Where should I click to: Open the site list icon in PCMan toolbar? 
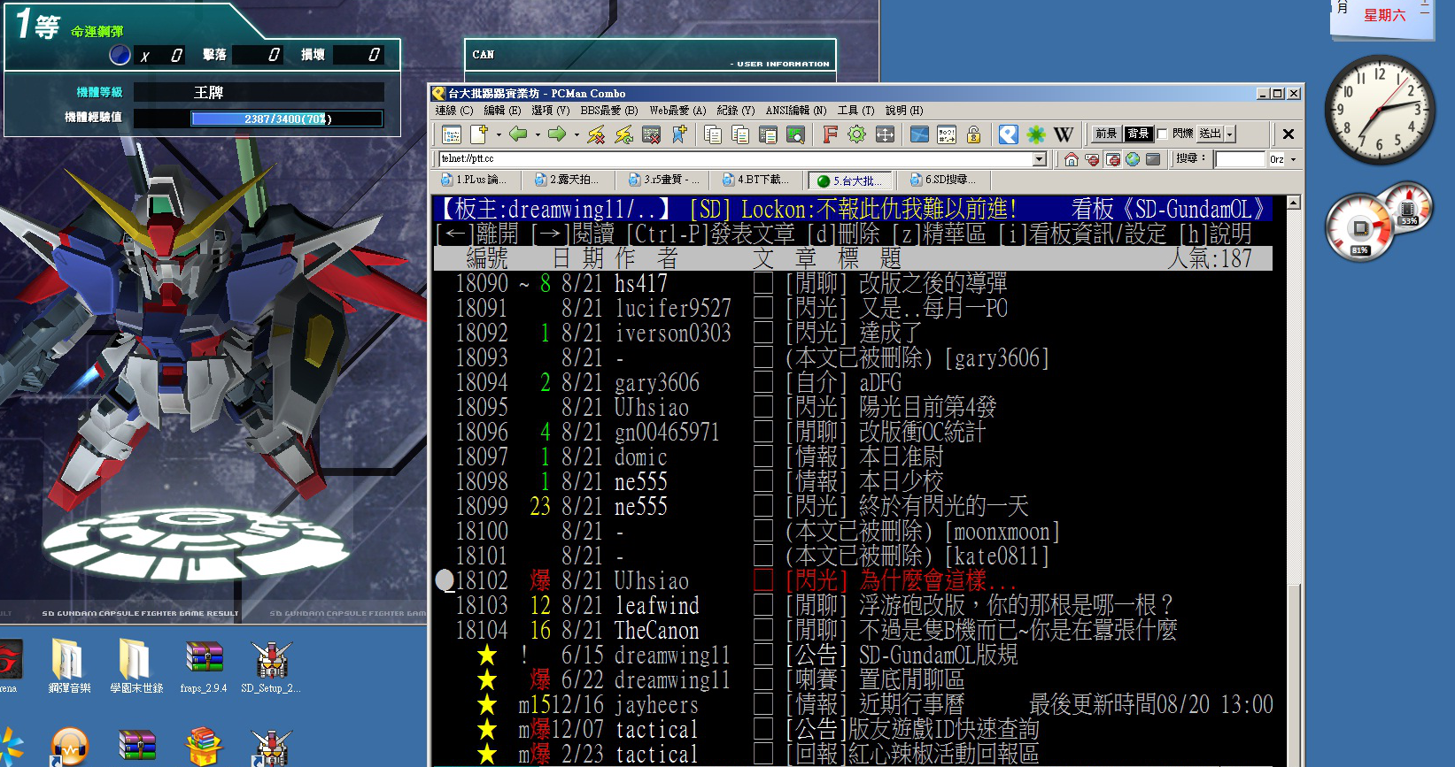452,134
